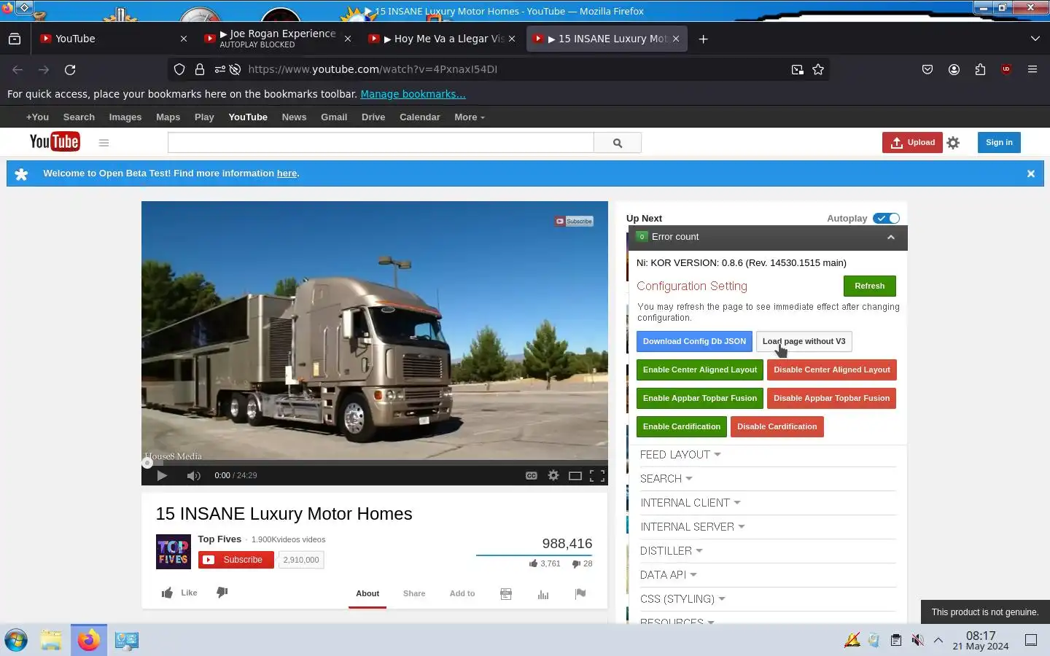Viewport: 1050px width, 656px height.
Task: Open Firefox account icon
Action: pos(954,69)
